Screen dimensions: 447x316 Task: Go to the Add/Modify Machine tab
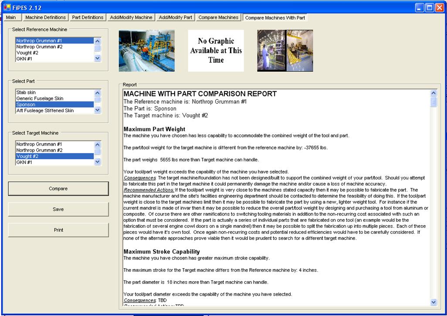point(131,17)
